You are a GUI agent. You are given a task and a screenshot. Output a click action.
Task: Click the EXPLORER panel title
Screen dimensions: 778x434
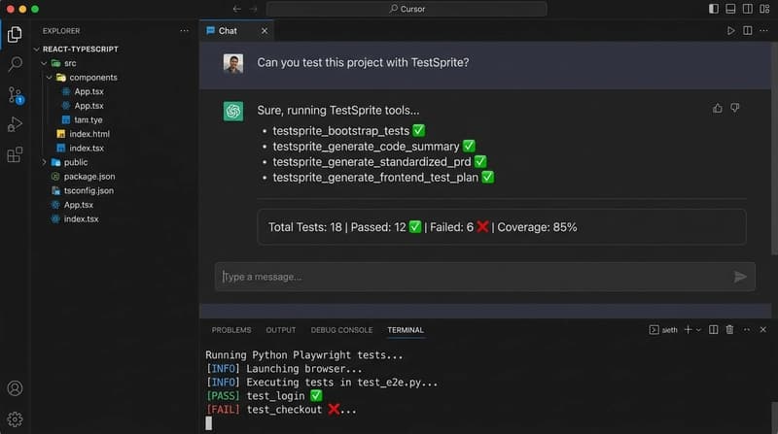[61, 31]
